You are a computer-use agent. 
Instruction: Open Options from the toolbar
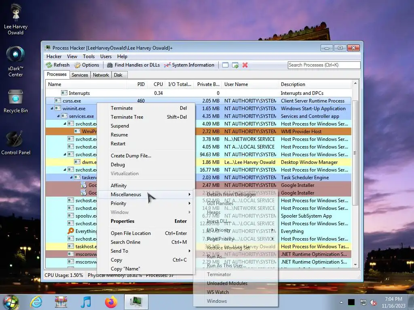point(87,65)
